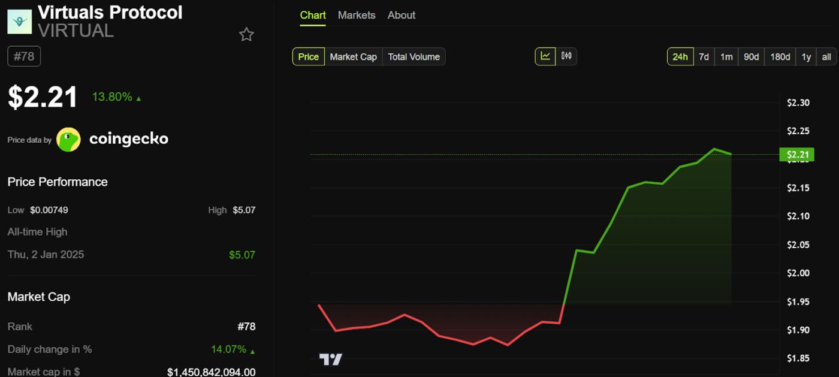Toggle chart data to Total Volume
This screenshot has width=839, height=377.
tap(414, 56)
